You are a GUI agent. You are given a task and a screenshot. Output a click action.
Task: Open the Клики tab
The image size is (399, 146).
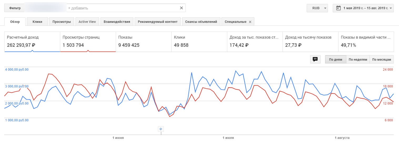tap(37, 22)
